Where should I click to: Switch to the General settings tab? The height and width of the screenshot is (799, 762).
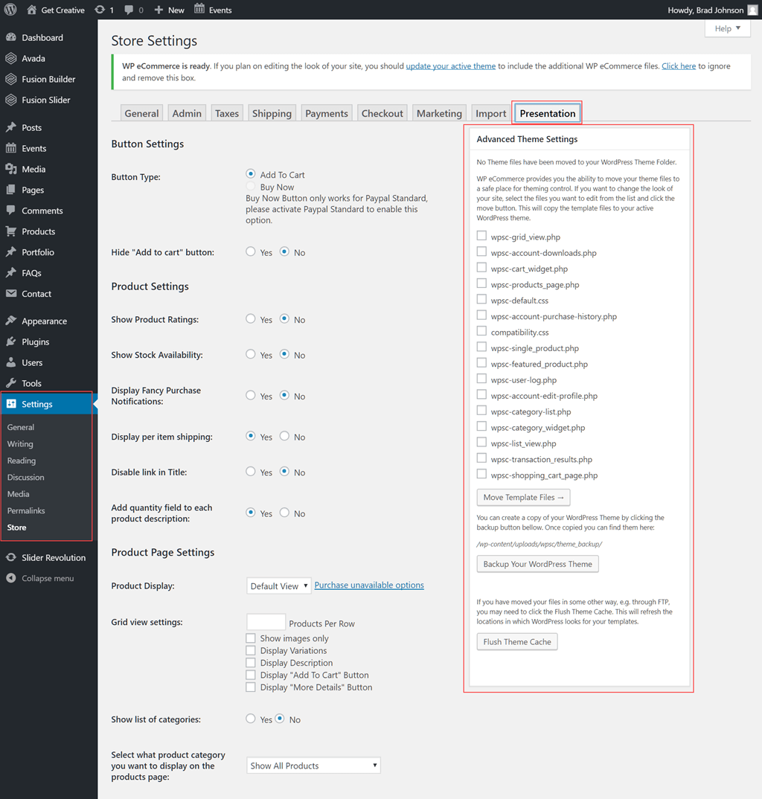141,113
